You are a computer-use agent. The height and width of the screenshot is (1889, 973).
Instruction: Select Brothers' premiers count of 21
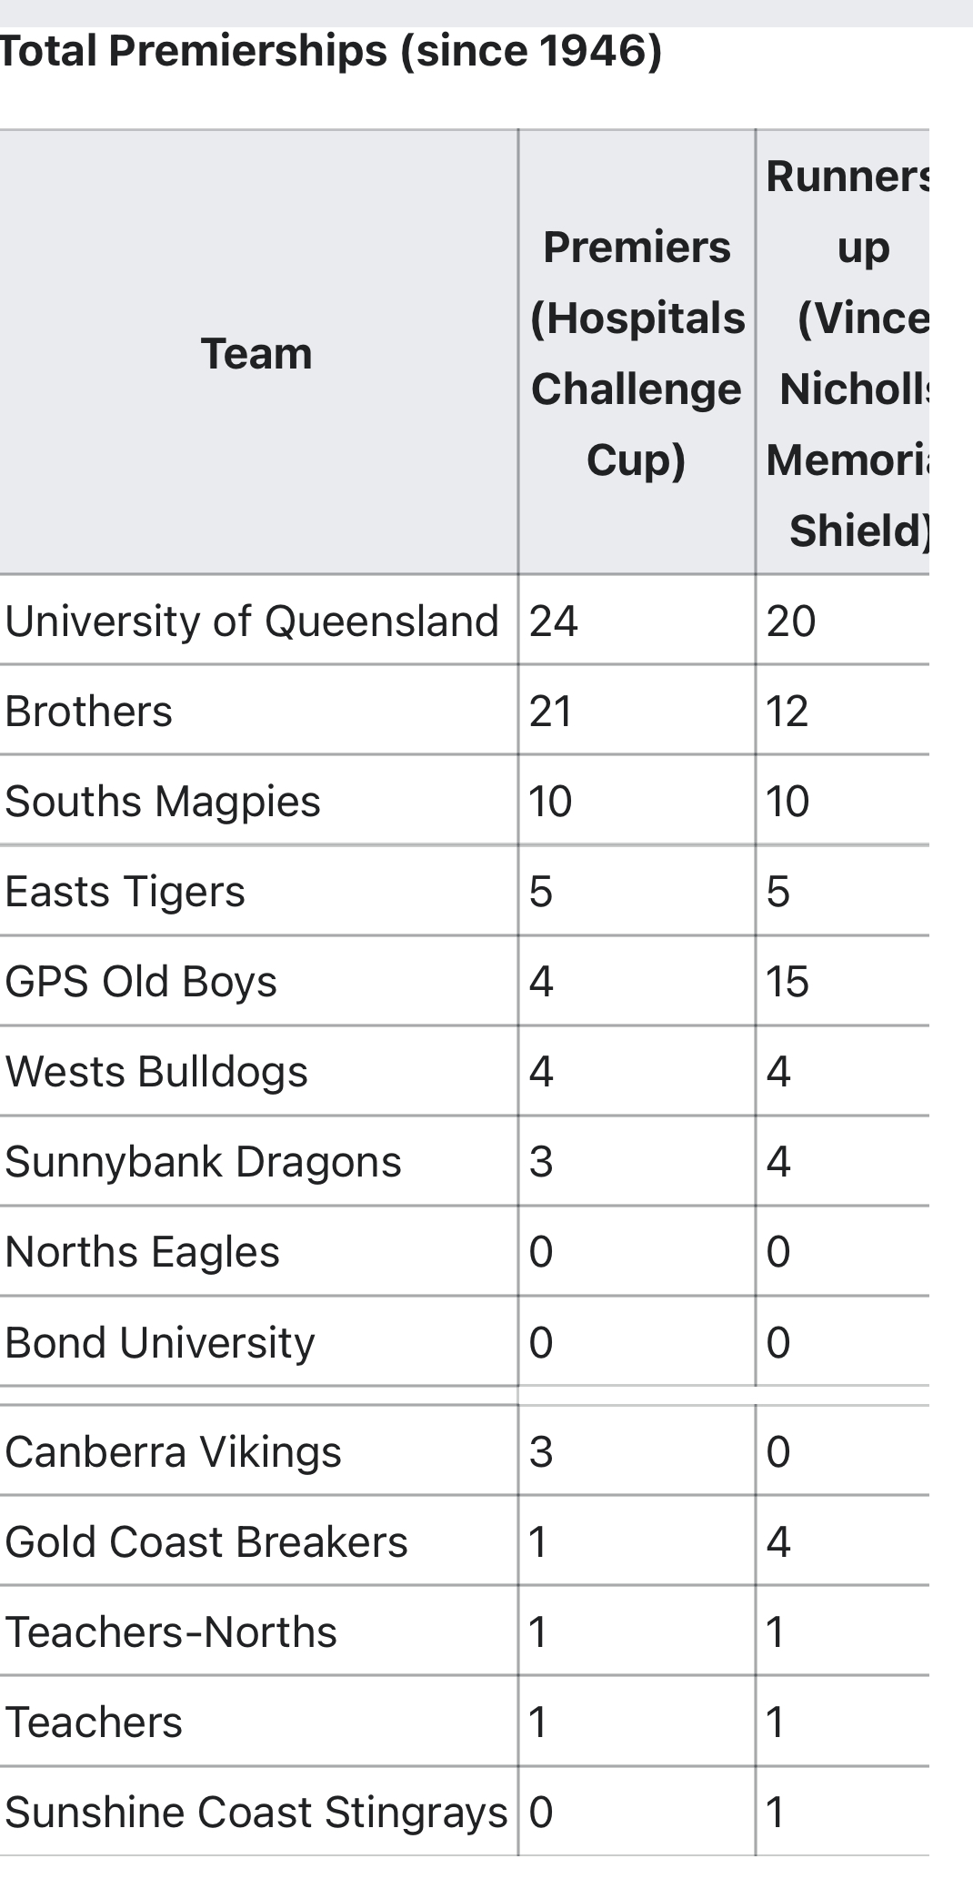[550, 712]
